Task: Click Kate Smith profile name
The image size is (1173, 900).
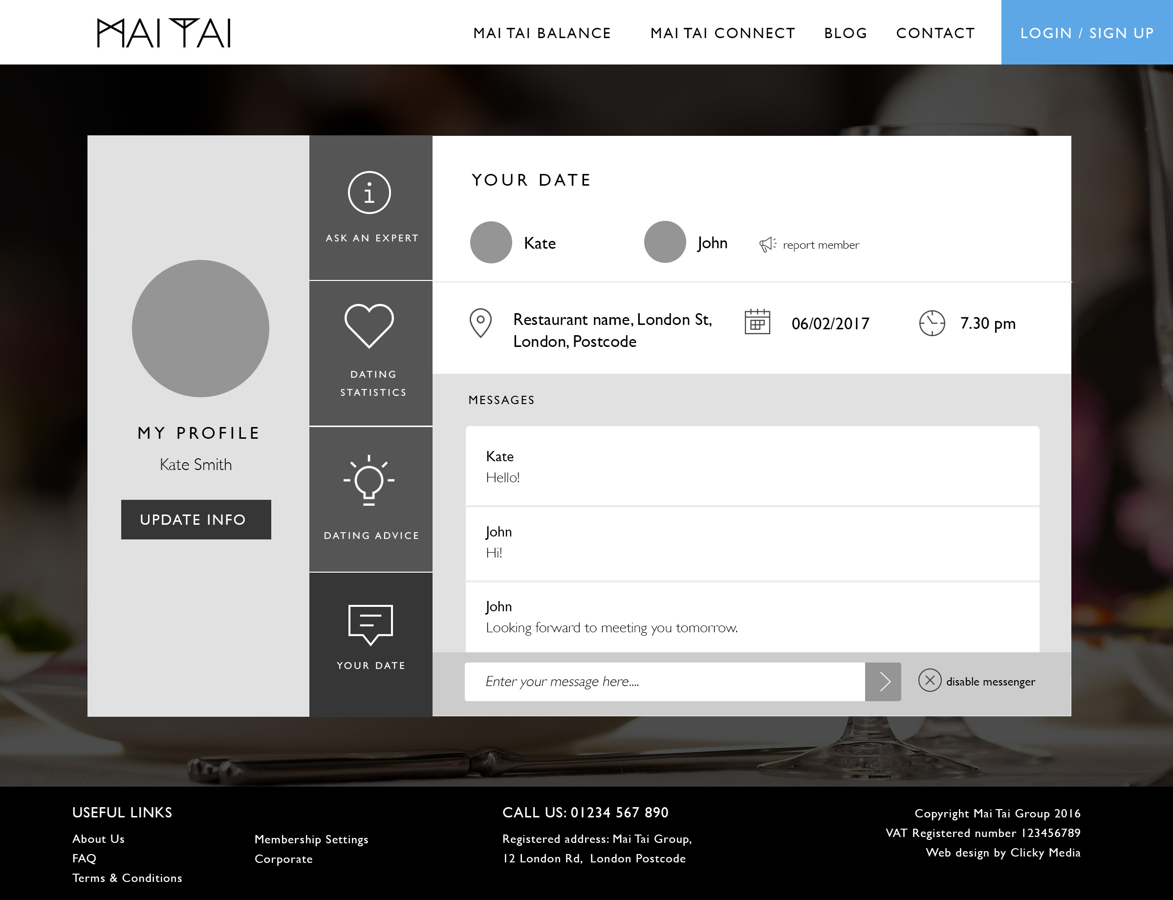Action: [x=195, y=465]
